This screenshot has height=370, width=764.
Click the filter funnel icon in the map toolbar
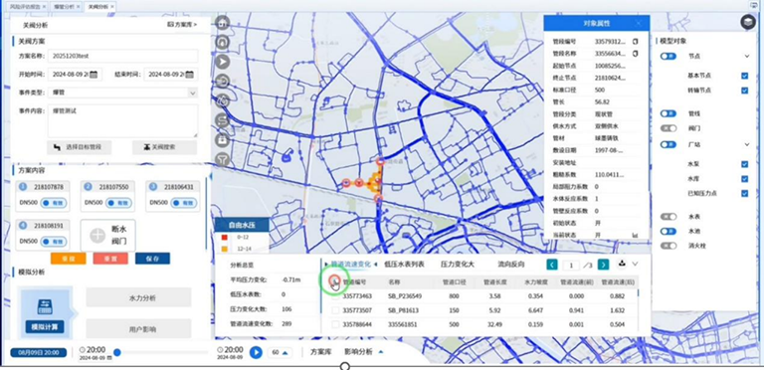(223, 159)
